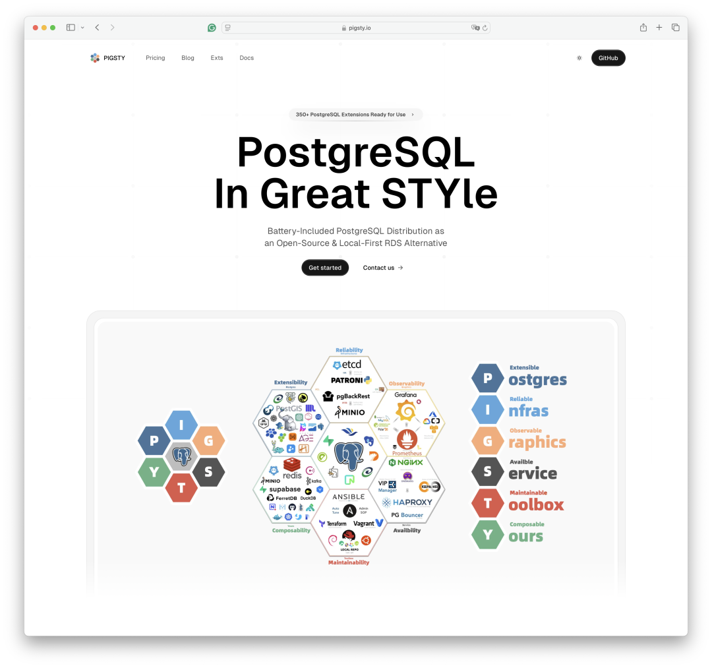Click the Composable Yours Y hexagon on the right

[x=488, y=535]
